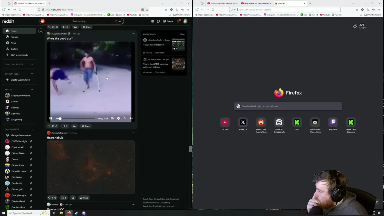384x216 pixels.
Task: Click the reddit logo
Action: (x=8, y=21)
